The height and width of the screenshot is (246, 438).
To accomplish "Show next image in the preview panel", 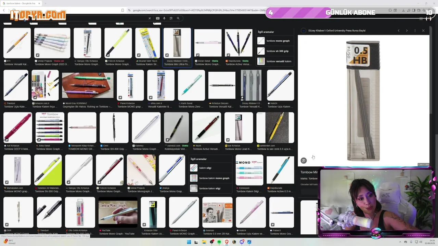I will click(407, 30).
